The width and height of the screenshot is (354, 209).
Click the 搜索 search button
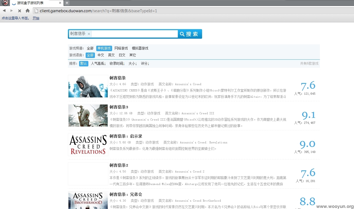(190, 34)
